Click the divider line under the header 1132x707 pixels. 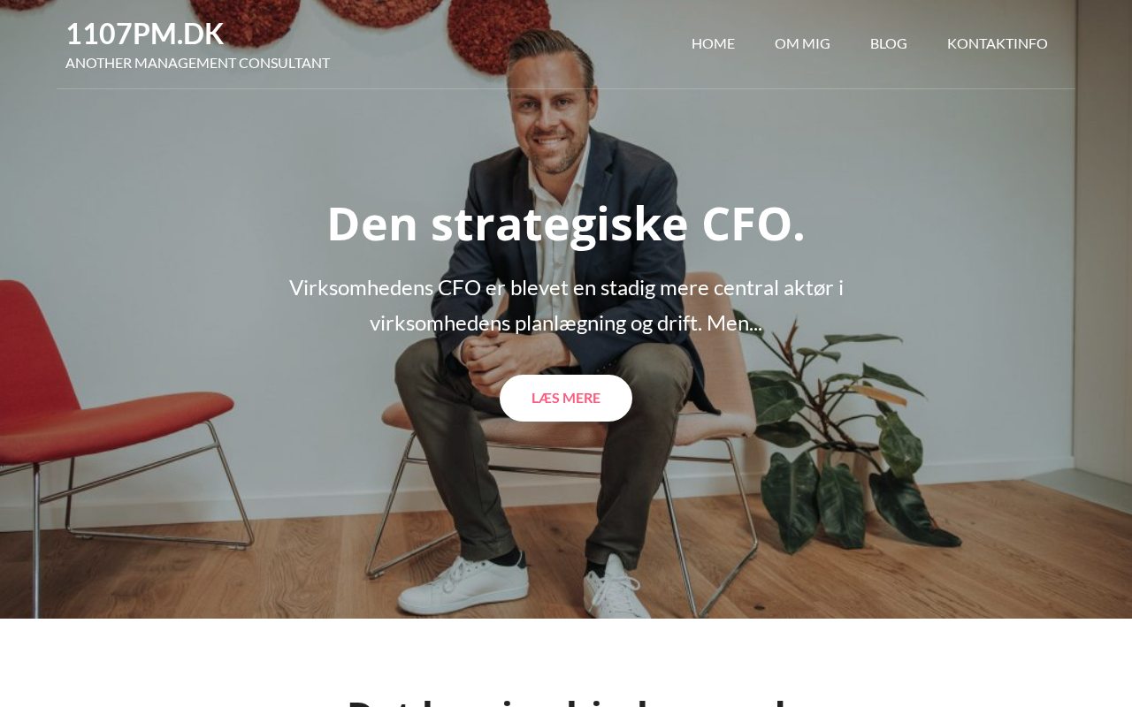[566, 88]
